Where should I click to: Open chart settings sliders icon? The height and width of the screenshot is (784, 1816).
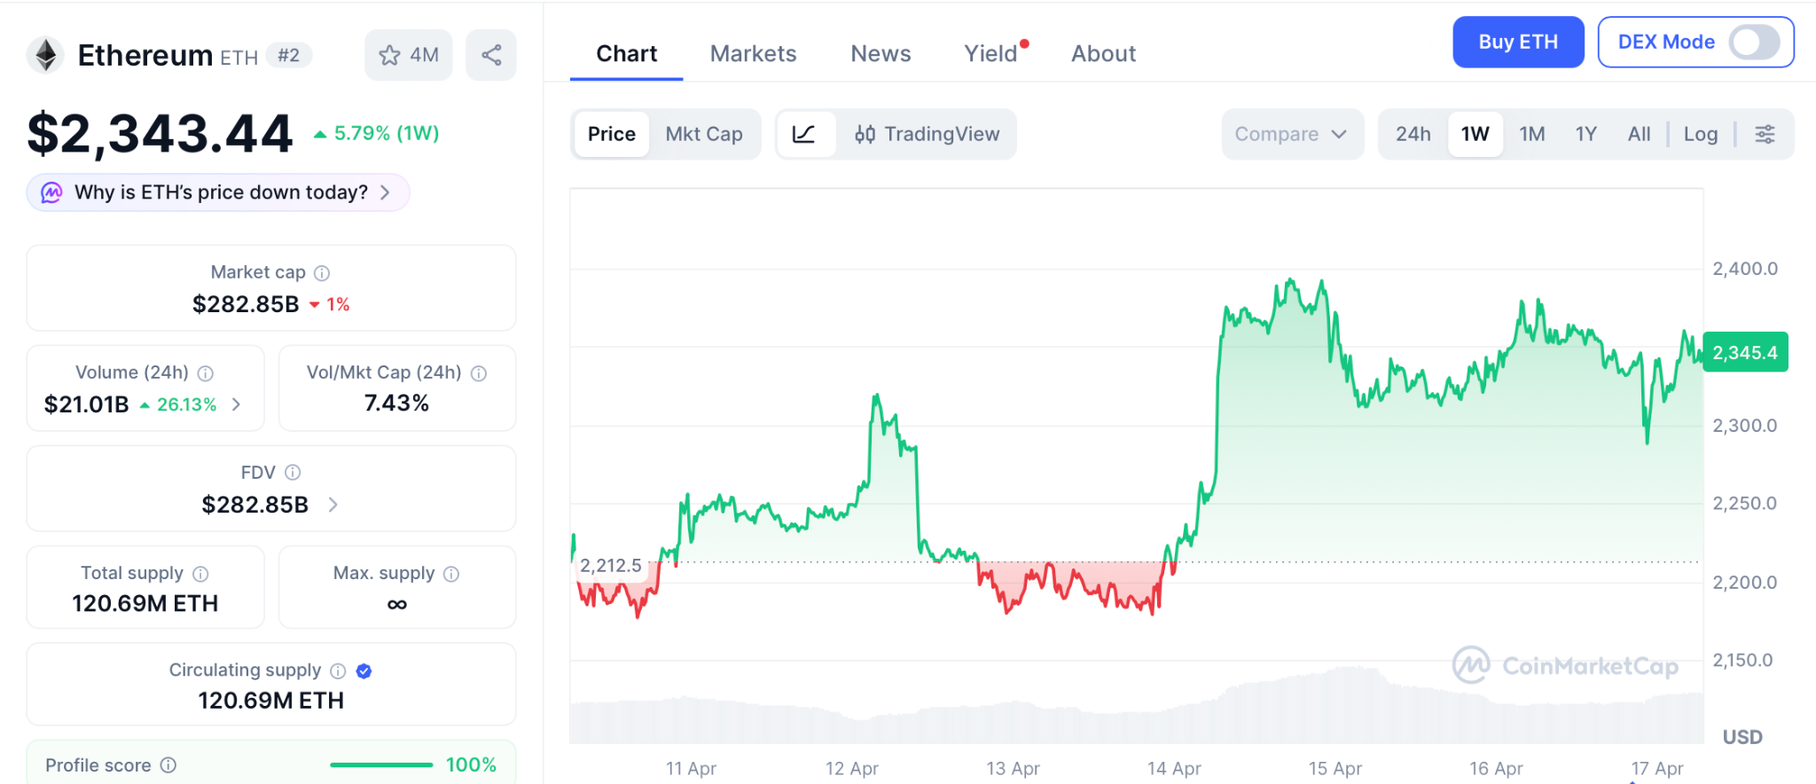(x=1765, y=134)
